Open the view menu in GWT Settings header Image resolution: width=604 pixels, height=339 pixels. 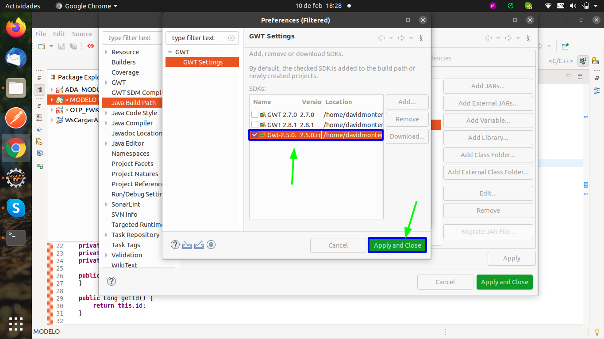tap(421, 38)
